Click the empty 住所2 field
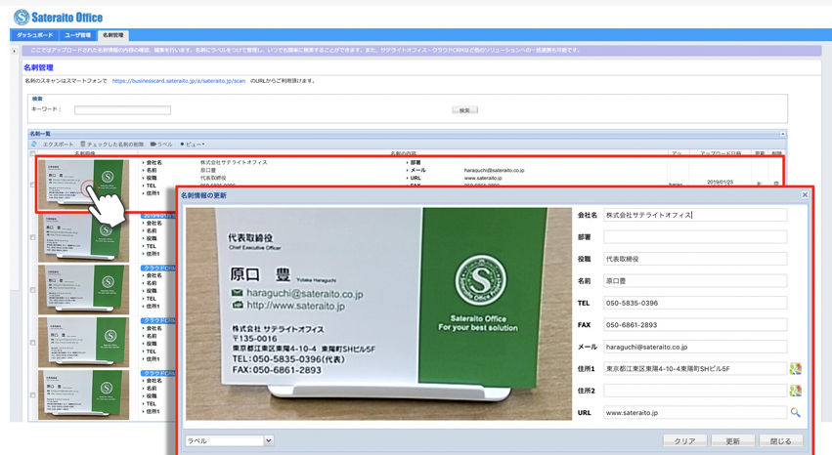Screen dimensions: 832x455 coord(695,391)
